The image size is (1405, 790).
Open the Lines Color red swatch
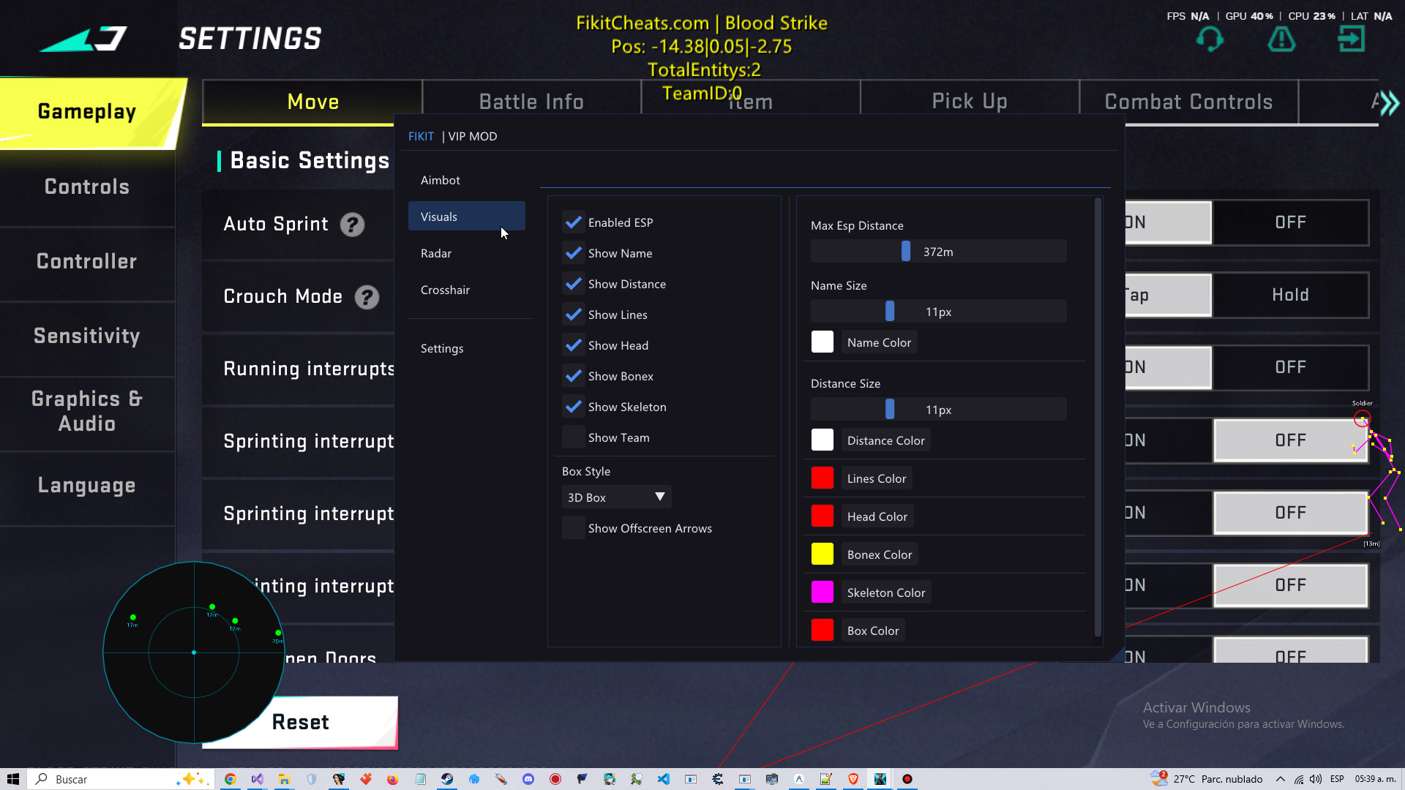tap(823, 478)
